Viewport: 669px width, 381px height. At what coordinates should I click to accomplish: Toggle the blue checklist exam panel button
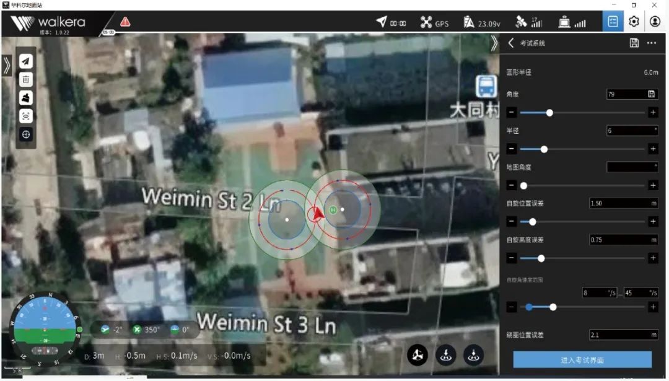613,22
